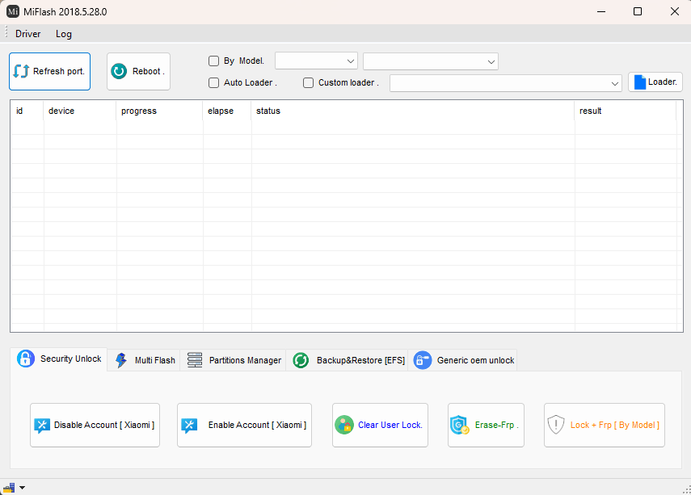The width and height of the screenshot is (691, 495).
Task: Enable the By Model checkbox
Action: click(x=214, y=61)
